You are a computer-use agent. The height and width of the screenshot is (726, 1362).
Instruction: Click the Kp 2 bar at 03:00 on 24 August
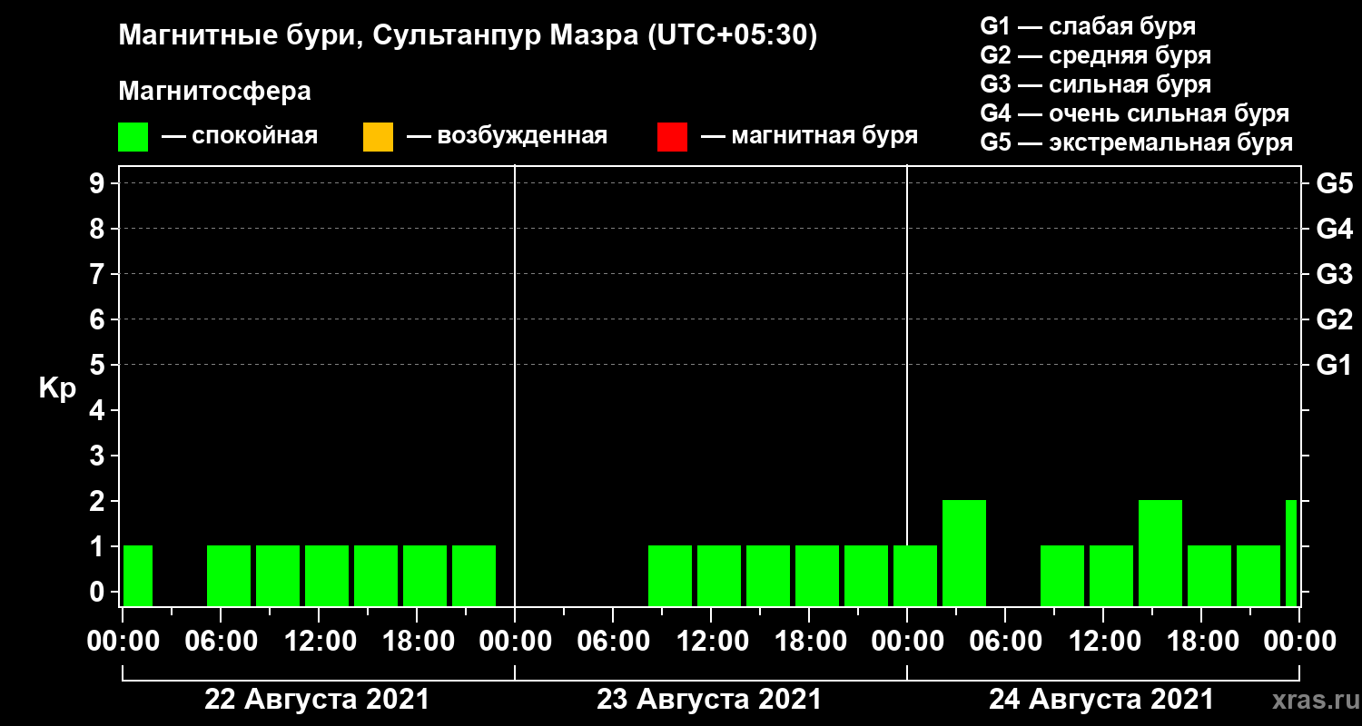point(964,553)
